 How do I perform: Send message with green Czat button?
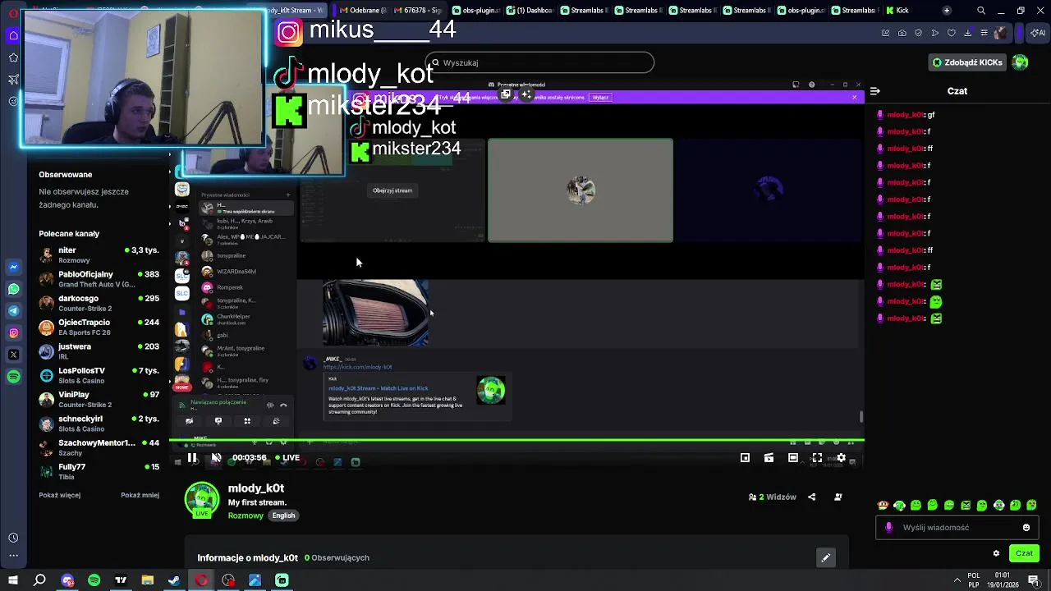pos(1024,553)
